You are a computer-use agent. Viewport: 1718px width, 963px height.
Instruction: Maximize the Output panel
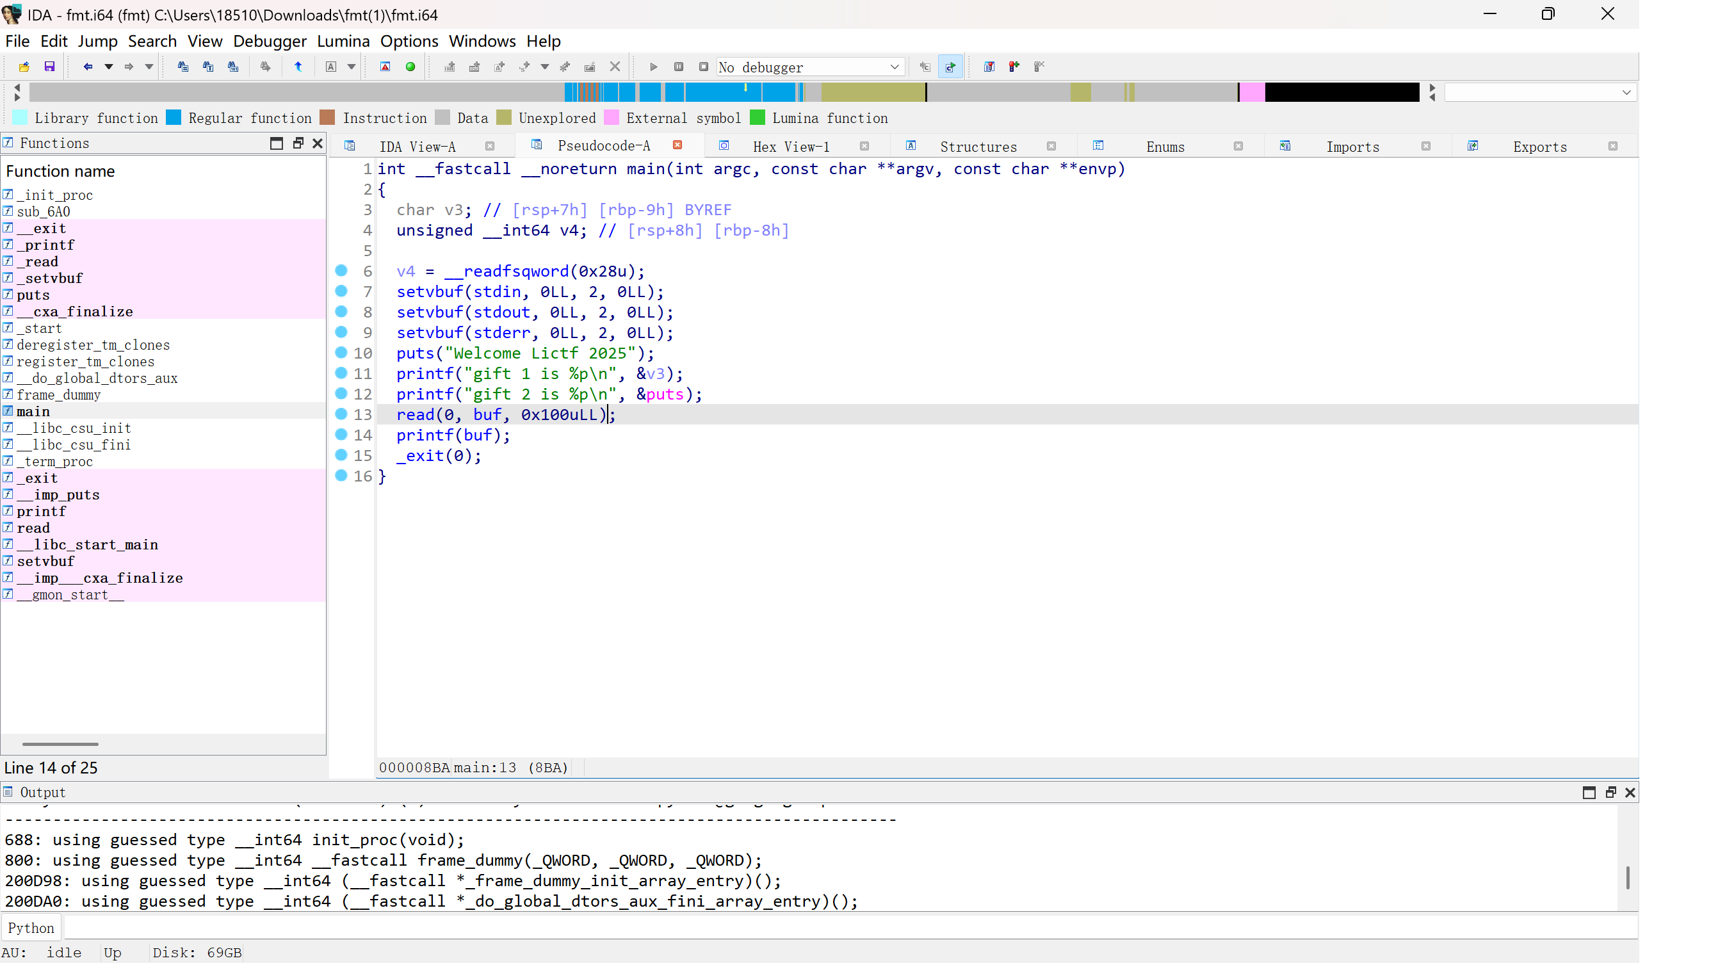(x=1589, y=792)
